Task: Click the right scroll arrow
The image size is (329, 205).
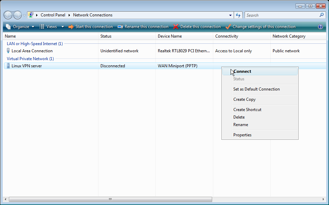Action: [x=323, y=199]
